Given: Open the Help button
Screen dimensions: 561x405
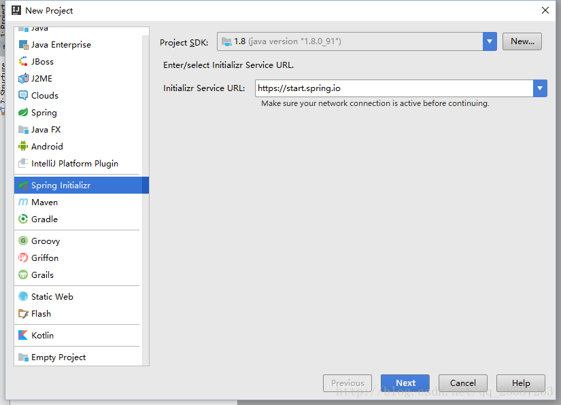Looking at the screenshot, I should click(521, 383).
